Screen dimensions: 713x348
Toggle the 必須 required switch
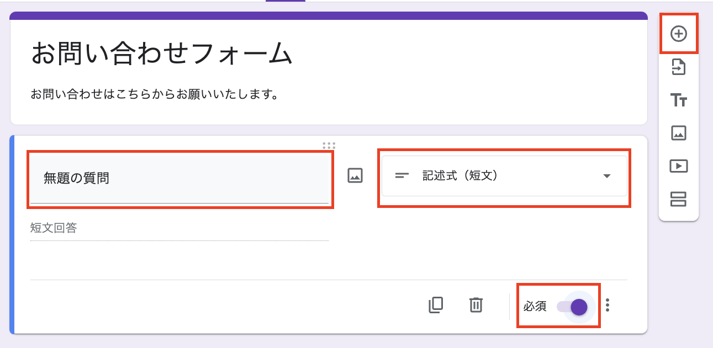(x=572, y=307)
